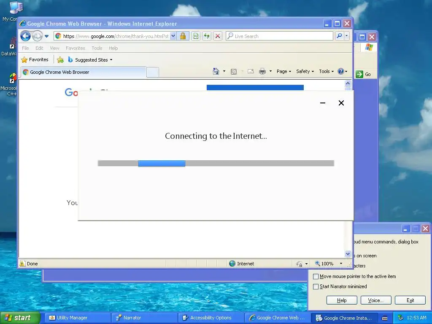
Task: Open recent pages dropdown beside Forward button
Action: 46,36
